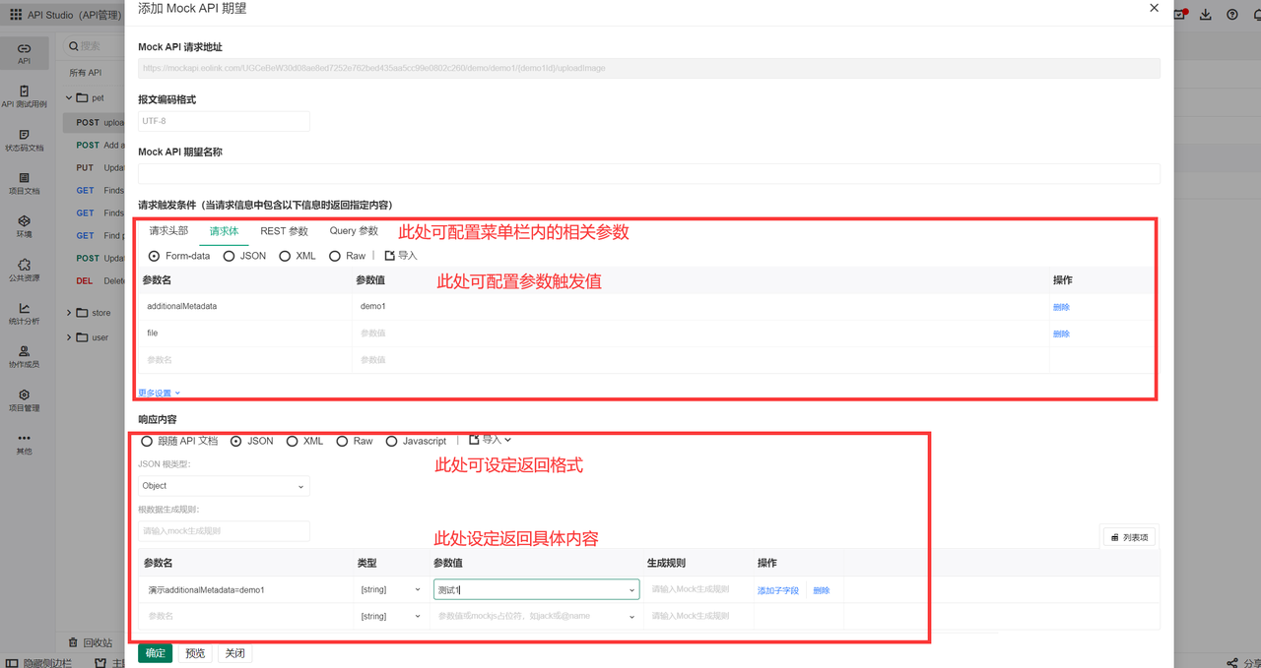Viewport: 1261px width, 668px height.
Task: Click the 确定 confirm button
Action: tap(155, 653)
